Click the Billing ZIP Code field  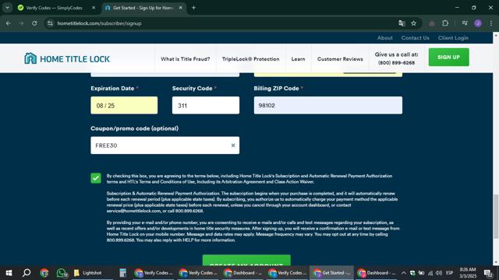click(x=328, y=106)
